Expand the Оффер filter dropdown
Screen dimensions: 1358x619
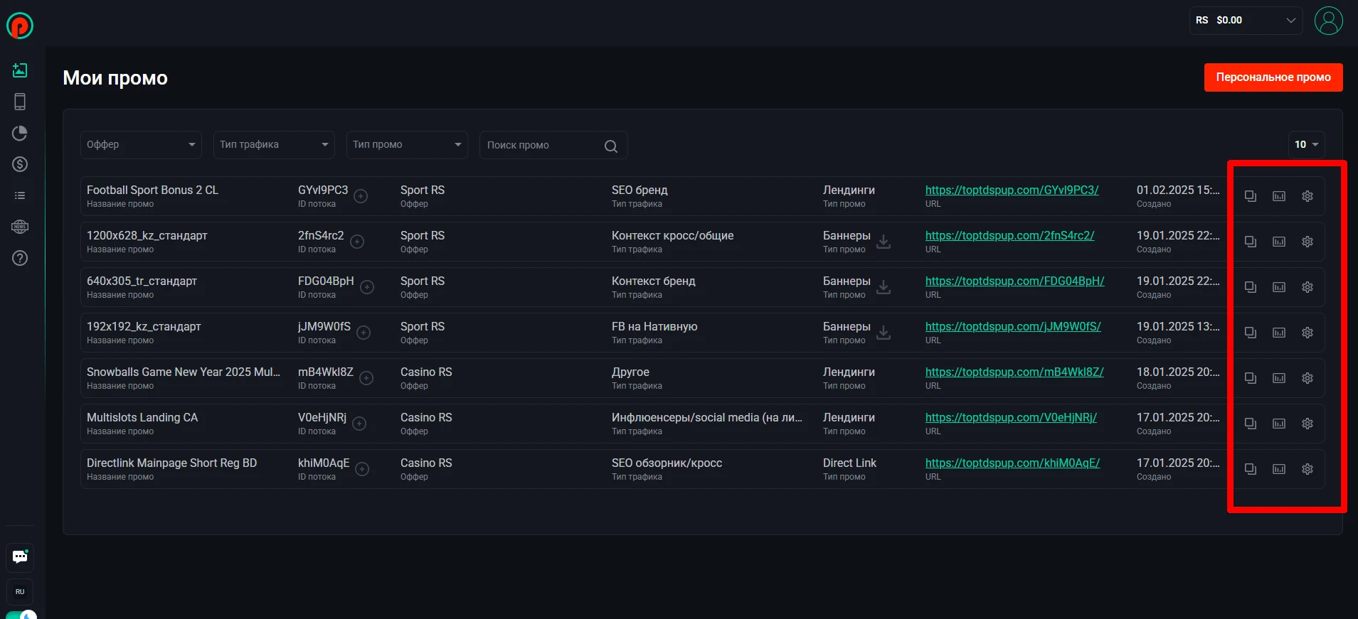(x=141, y=144)
